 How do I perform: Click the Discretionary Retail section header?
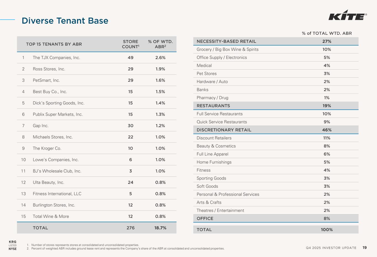click(224, 130)
